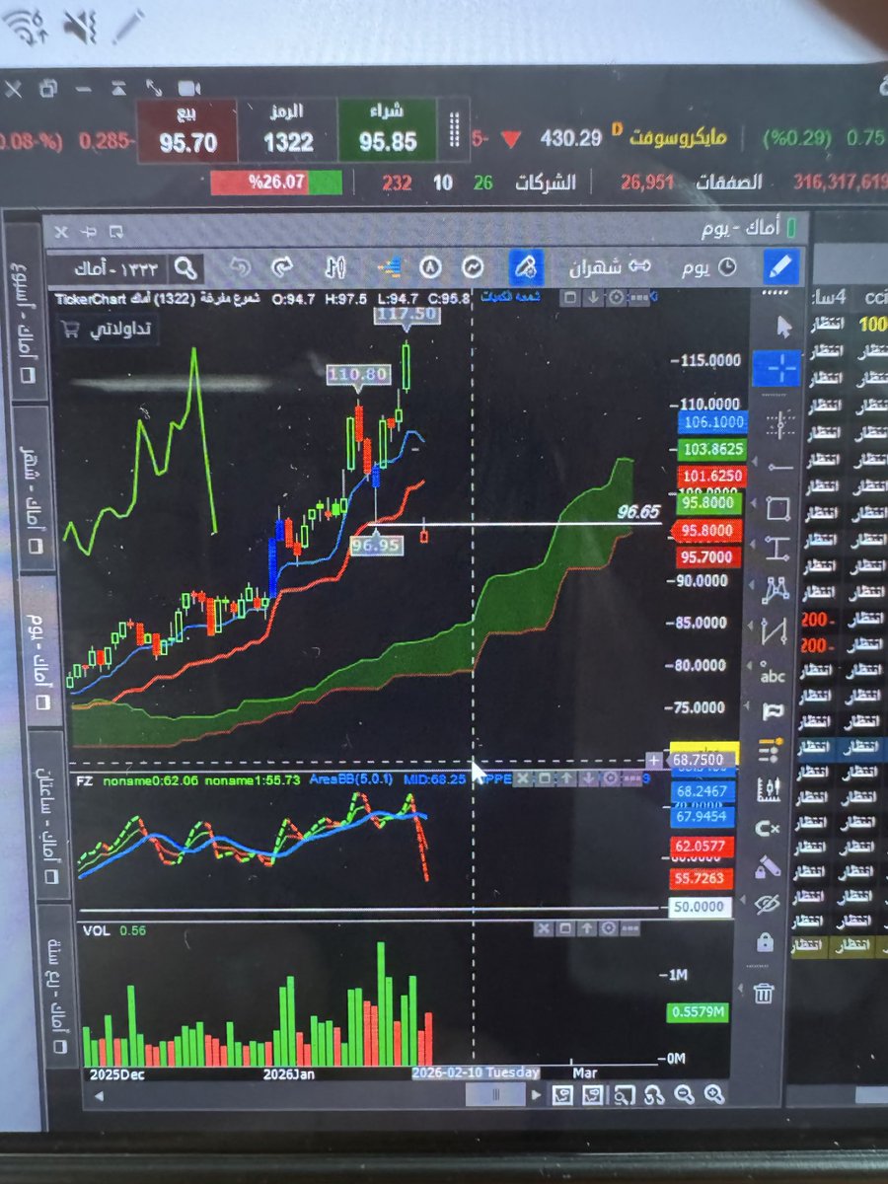
Task: Click the redo arrow in toolbar
Action: click(282, 267)
